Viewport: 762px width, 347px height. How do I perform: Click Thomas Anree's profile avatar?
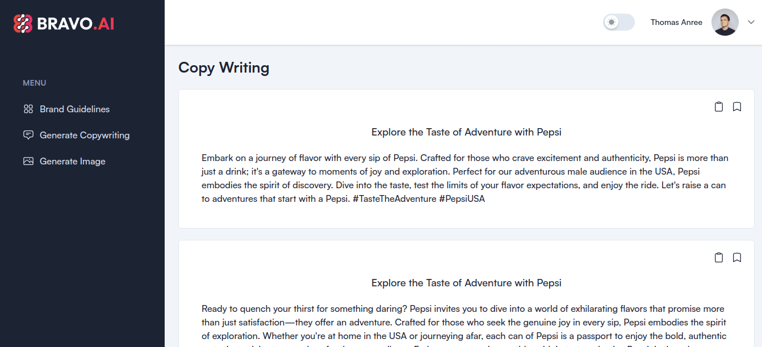click(725, 22)
